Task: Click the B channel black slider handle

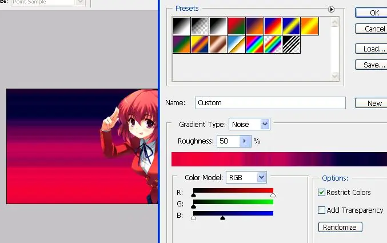Action: 222,218
